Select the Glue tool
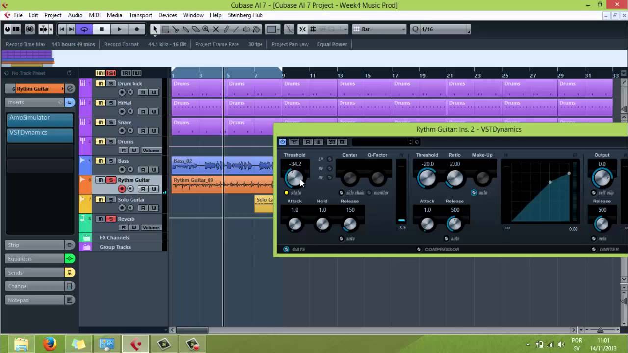The width and height of the screenshot is (628, 353). coord(186,29)
